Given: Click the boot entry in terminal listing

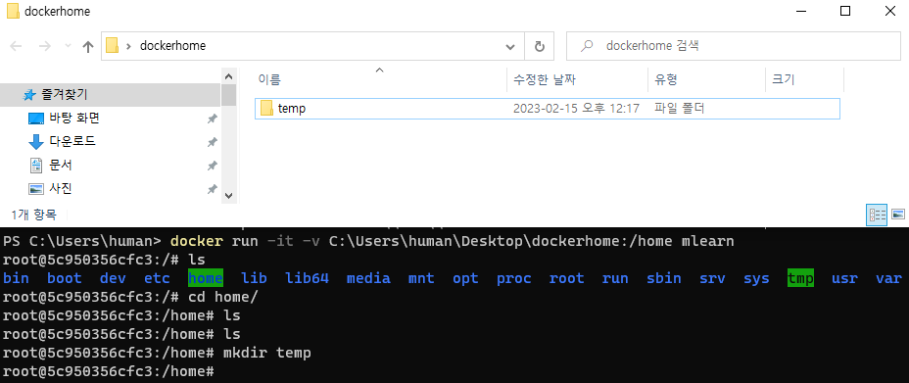Looking at the screenshot, I should pos(65,279).
